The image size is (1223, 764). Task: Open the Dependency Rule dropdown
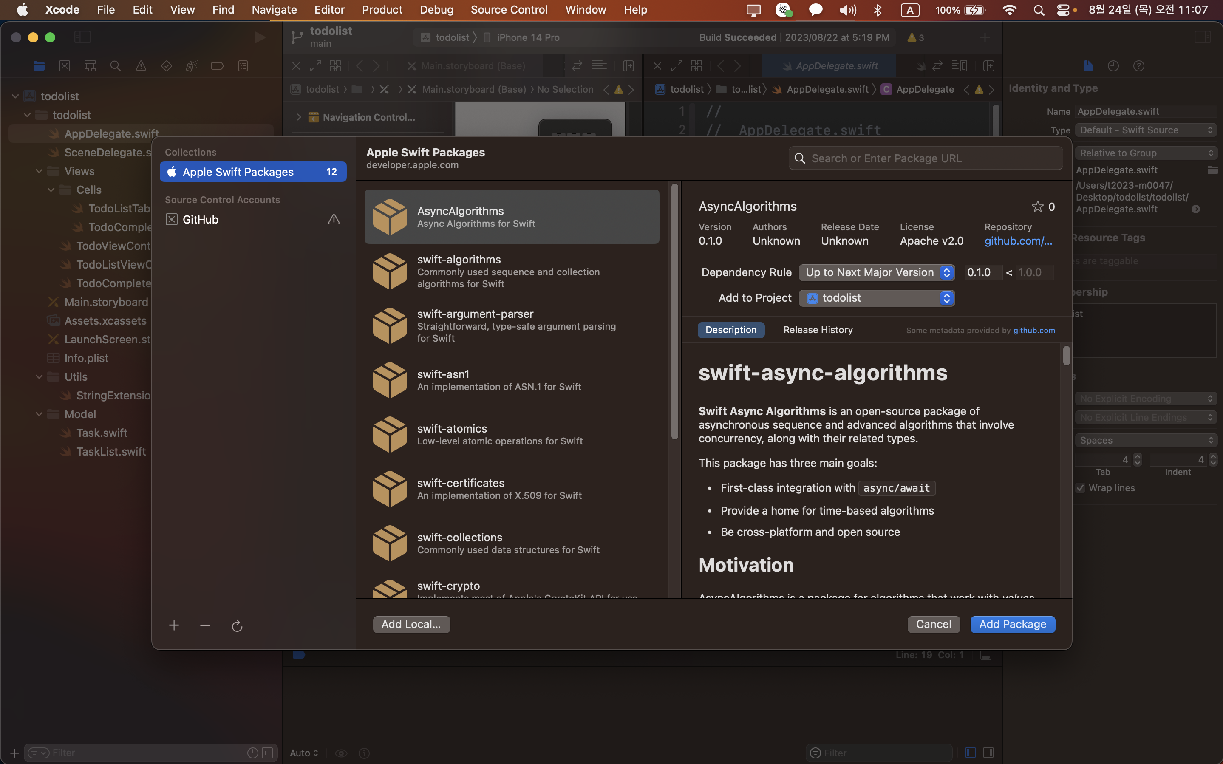pos(877,272)
